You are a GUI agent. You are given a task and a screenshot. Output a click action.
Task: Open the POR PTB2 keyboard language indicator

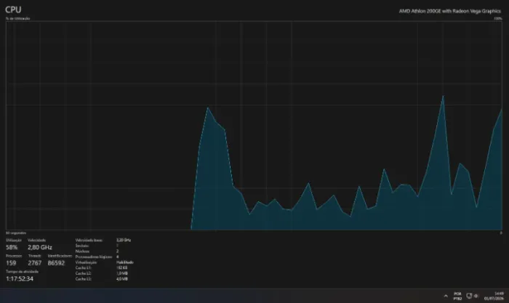[x=457, y=296]
